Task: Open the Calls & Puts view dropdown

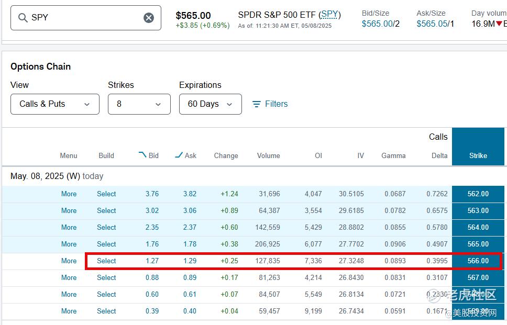Action: coord(55,104)
